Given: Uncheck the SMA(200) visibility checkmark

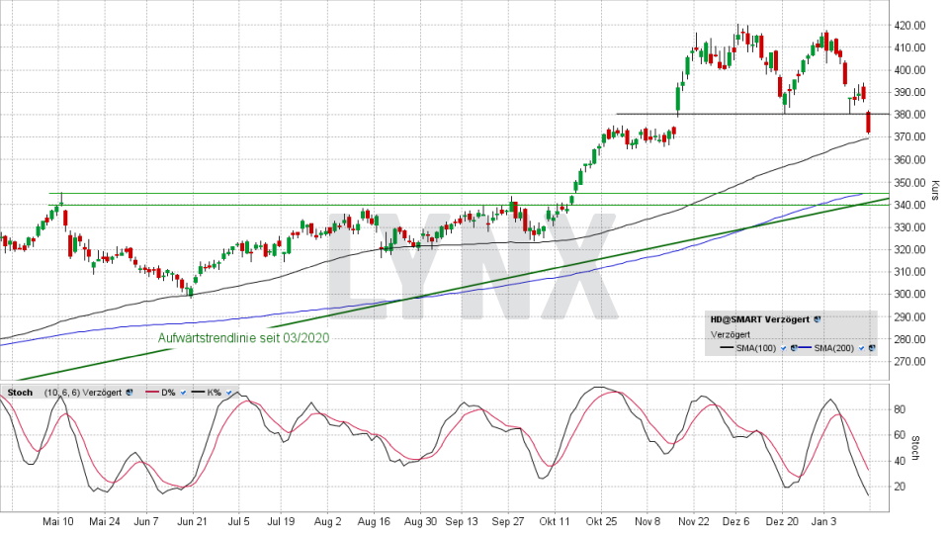Looking at the screenshot, I should [862, 349].
